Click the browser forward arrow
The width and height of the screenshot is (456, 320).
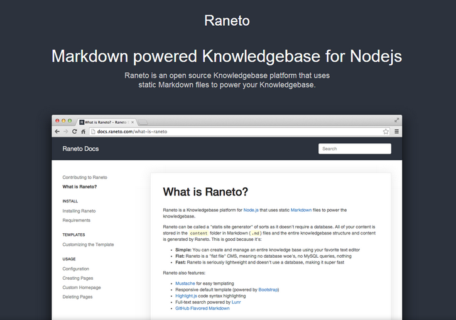click(x=65, y=131)
